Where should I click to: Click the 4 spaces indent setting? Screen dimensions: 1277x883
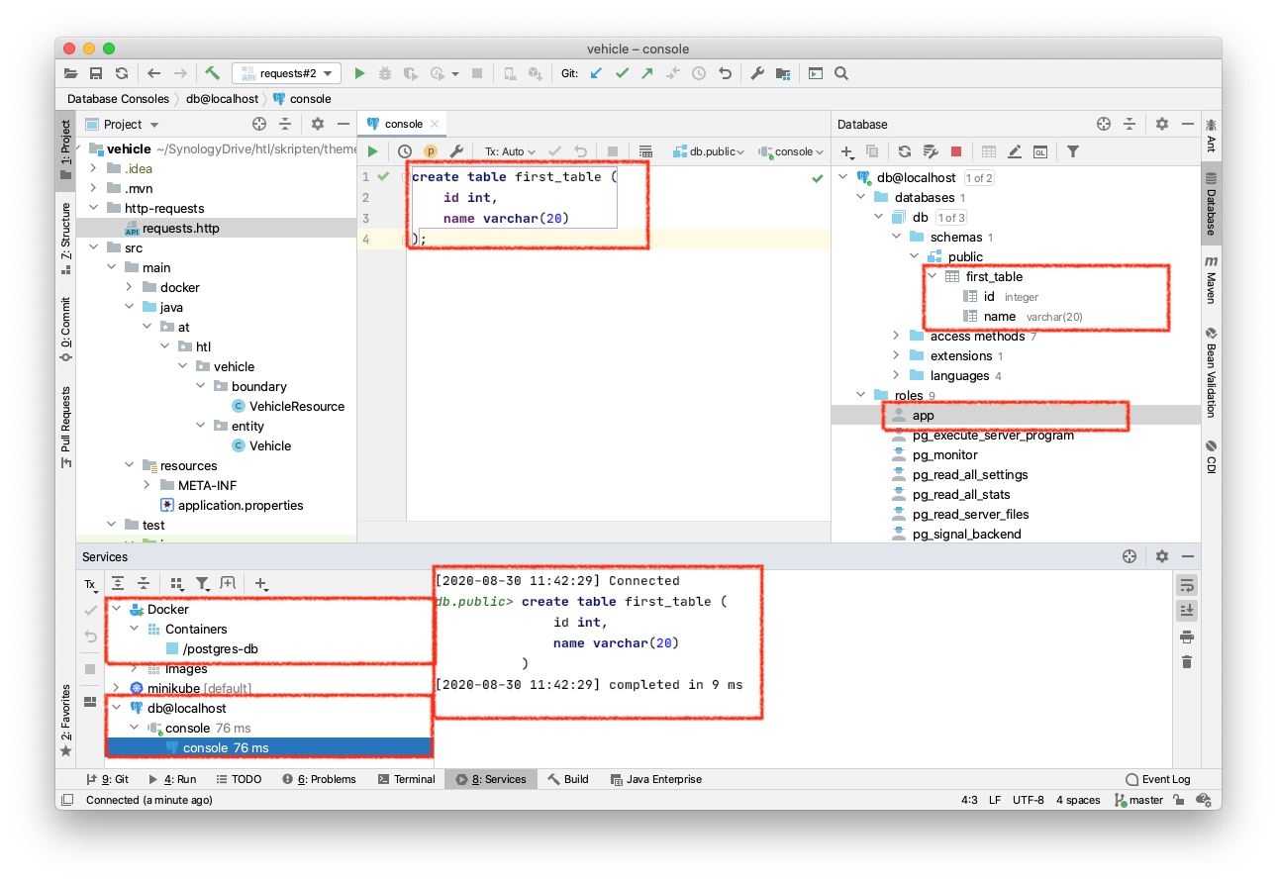(1078, 800)
